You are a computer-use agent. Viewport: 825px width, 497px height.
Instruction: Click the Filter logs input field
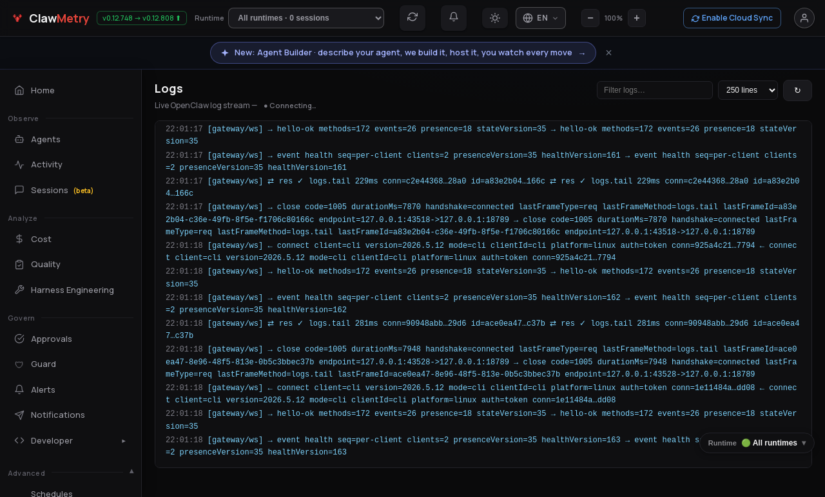pos(655,90)
